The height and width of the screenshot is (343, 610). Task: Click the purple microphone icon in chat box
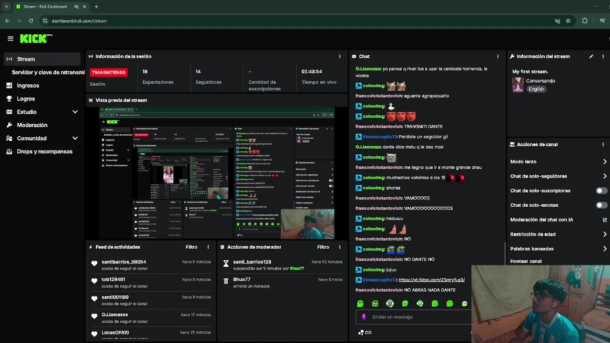coord(364,317)
